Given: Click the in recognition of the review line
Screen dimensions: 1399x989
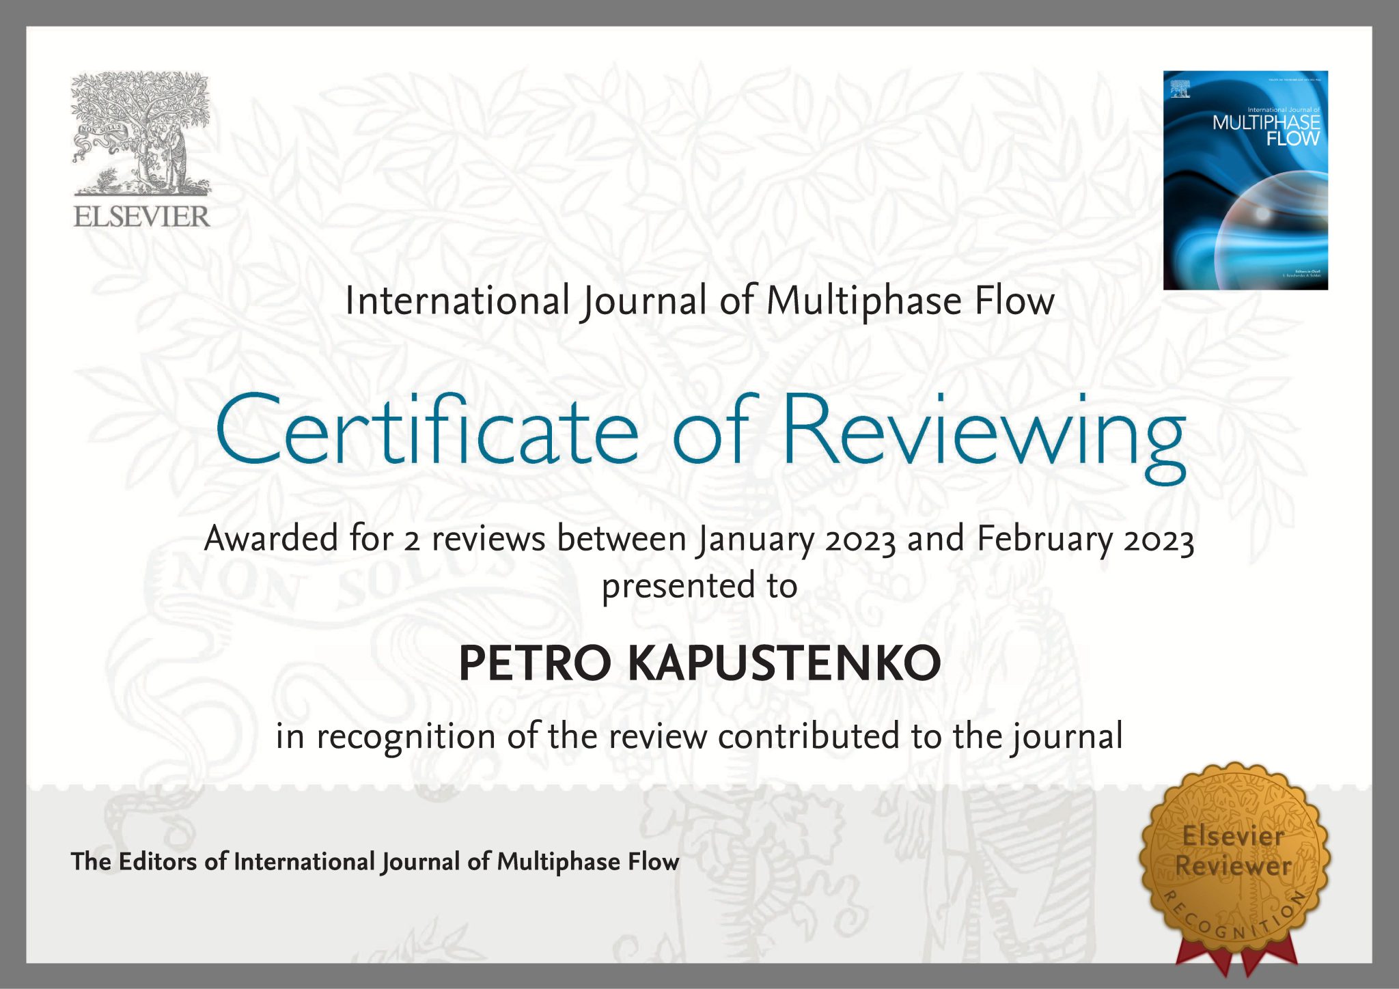Looking at the screenshot, I should coord(699,736).
